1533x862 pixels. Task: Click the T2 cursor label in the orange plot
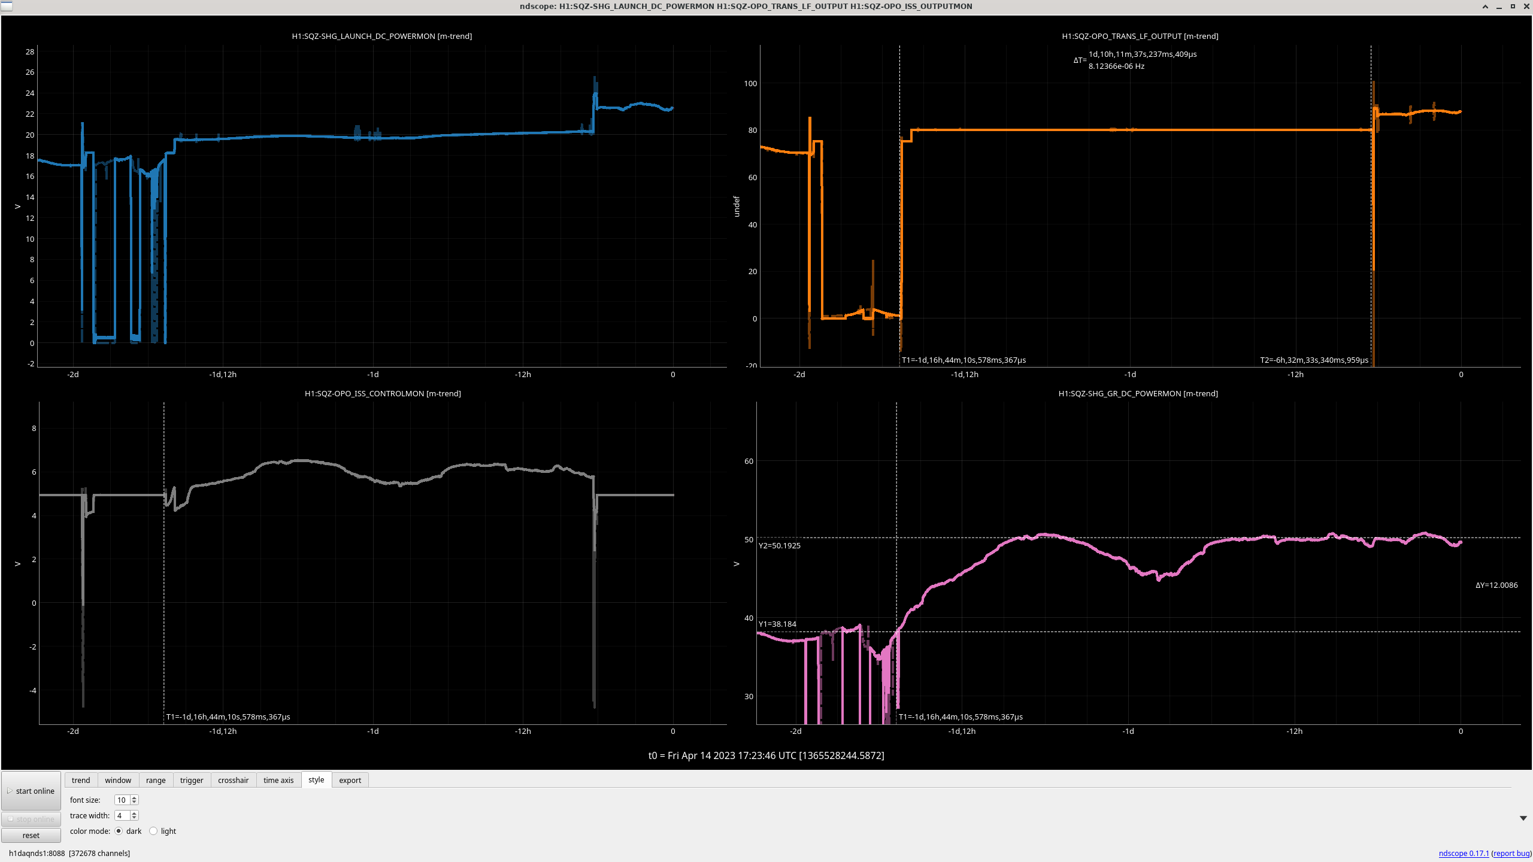coord(1314,360)
